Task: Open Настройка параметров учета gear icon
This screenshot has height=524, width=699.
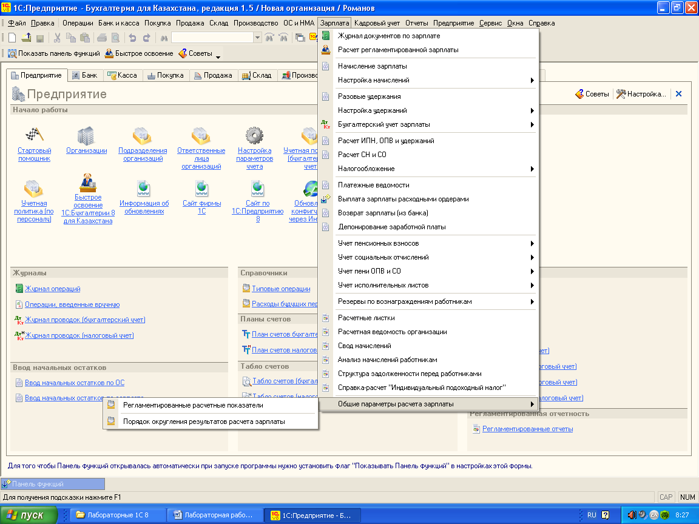Action: (254, 135)
